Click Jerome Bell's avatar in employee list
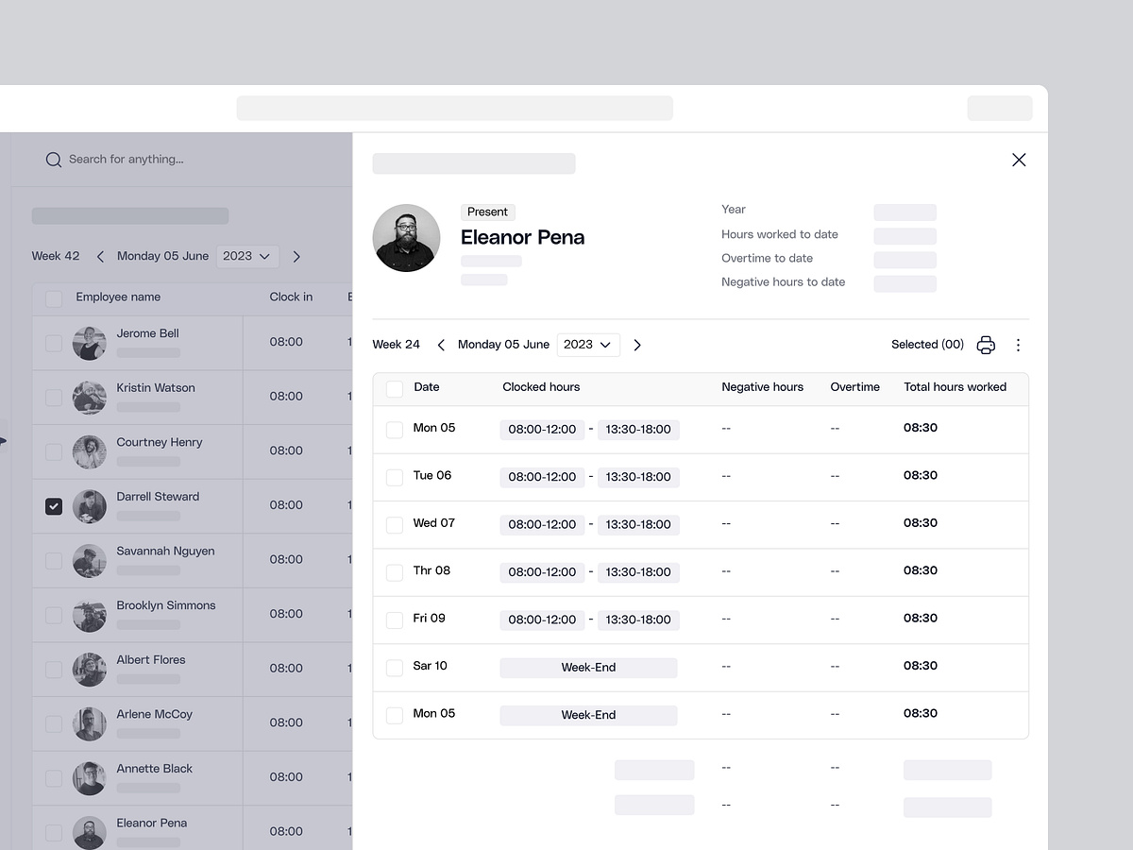The height and width of the screenshot is (850, 1133). [89, 343]
